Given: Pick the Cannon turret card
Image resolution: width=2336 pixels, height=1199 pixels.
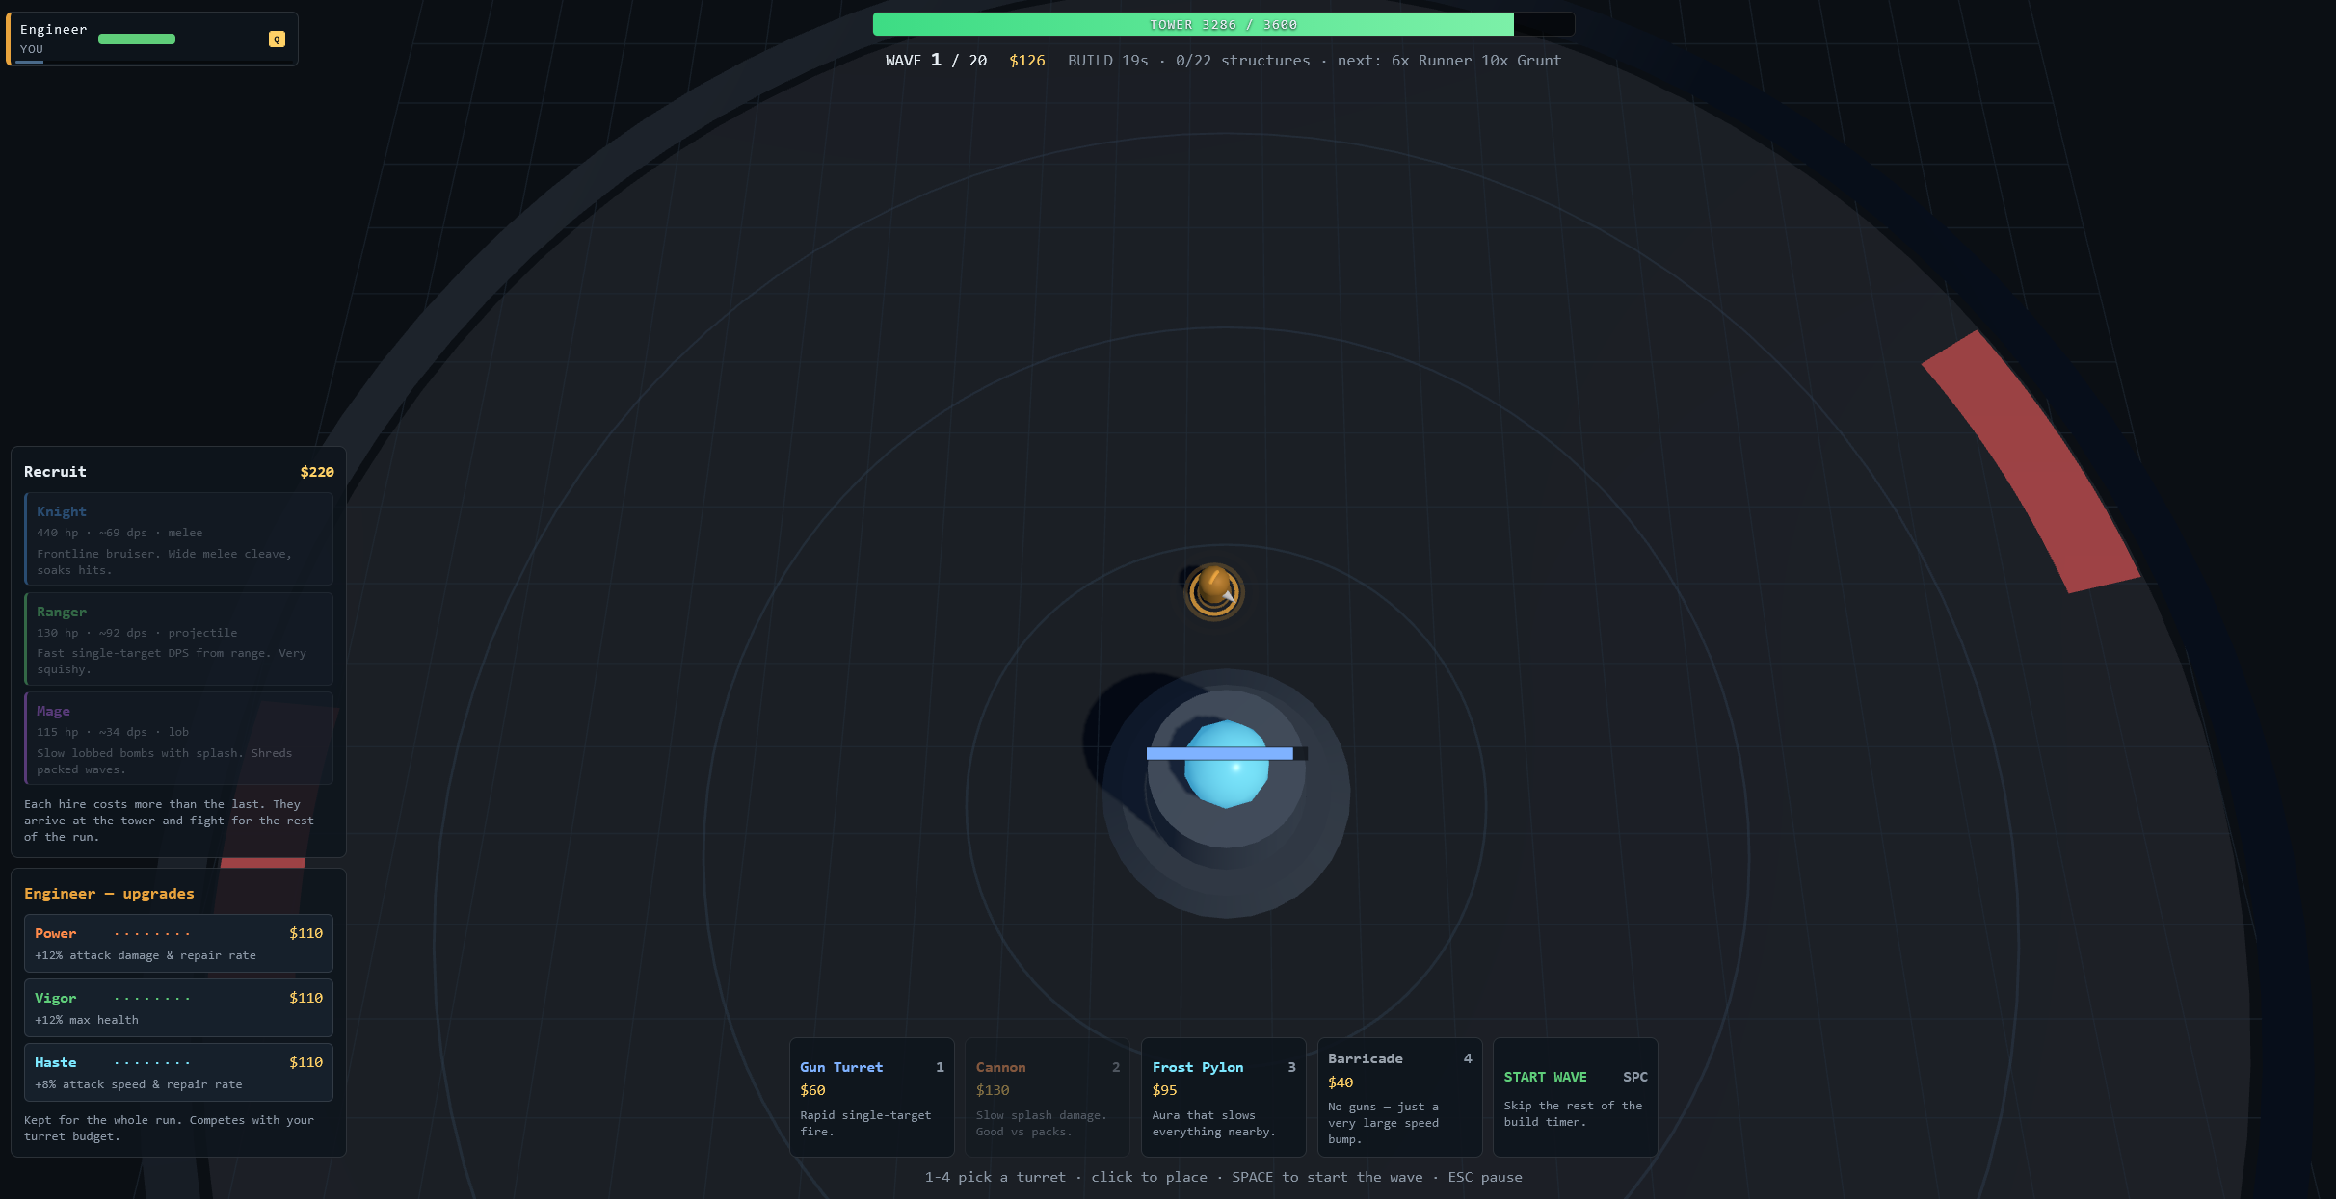Looking at the screenshot, I should (x=1048, y=1098).
